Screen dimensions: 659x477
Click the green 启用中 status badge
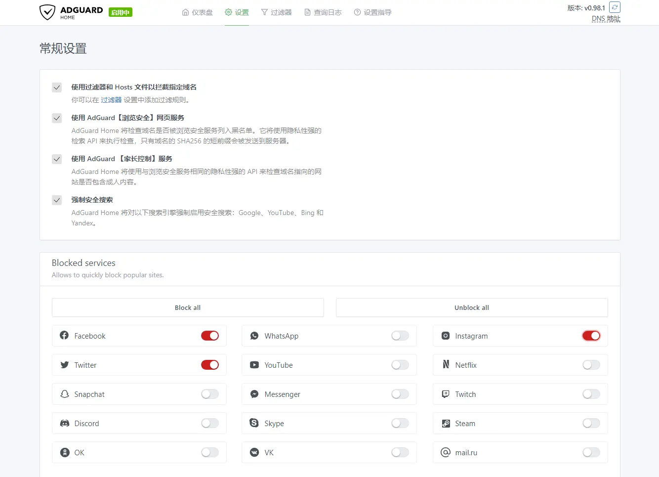pos(121,12)
